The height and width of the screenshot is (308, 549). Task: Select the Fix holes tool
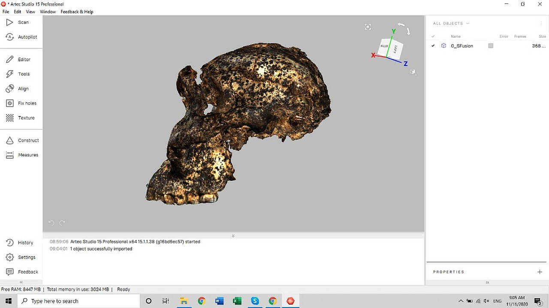tap(21, 103)
